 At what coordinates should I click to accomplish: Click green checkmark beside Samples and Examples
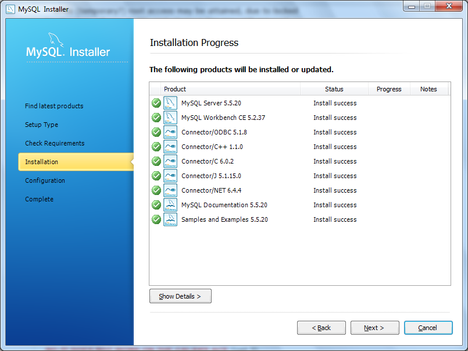point(156,219)
